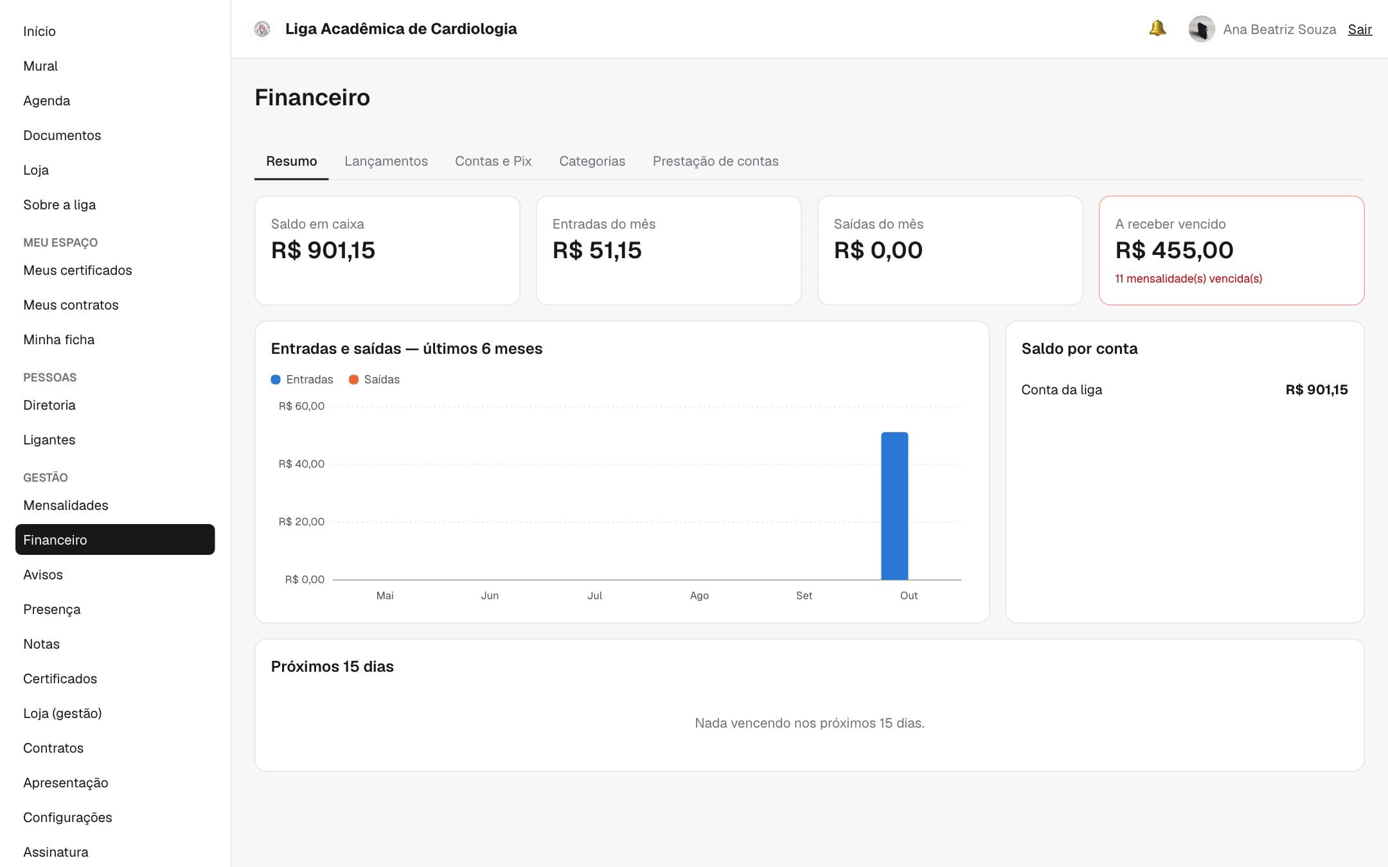
Task: Switch to the Lançamentos tab
Action: [x=386, y=161]
